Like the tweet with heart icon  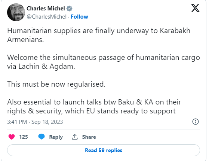(12, 137)
